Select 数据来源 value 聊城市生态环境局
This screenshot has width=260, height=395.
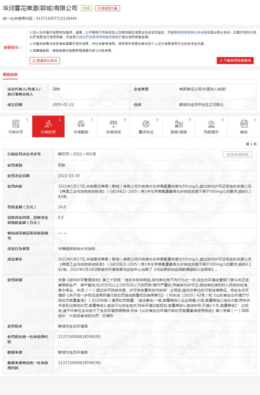click(x=73, y=352)
